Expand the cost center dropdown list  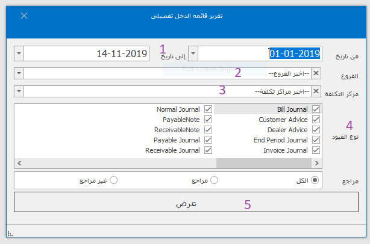click(x=19, y=91)
